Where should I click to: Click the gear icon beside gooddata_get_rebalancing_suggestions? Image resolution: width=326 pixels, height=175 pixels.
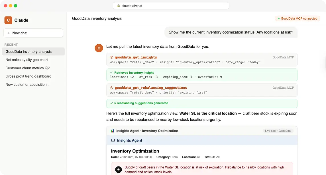pos(112,88)
